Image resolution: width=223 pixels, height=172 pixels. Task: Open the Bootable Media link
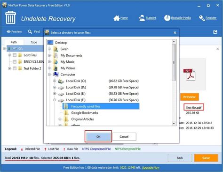[181, 18]
